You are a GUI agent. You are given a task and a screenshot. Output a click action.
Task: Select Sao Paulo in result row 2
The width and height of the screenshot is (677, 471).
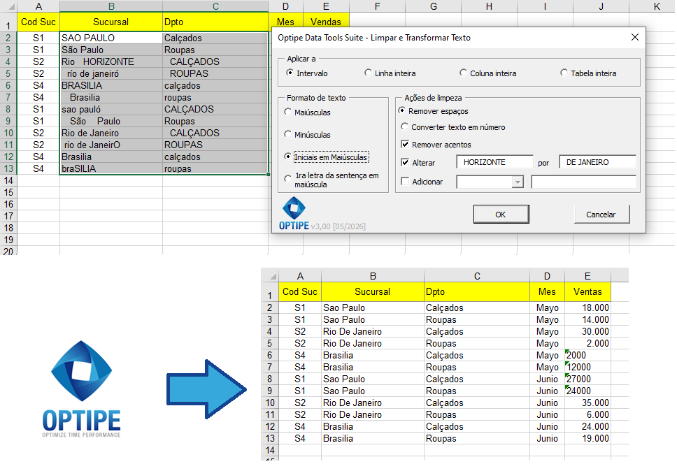coord(373,307)
